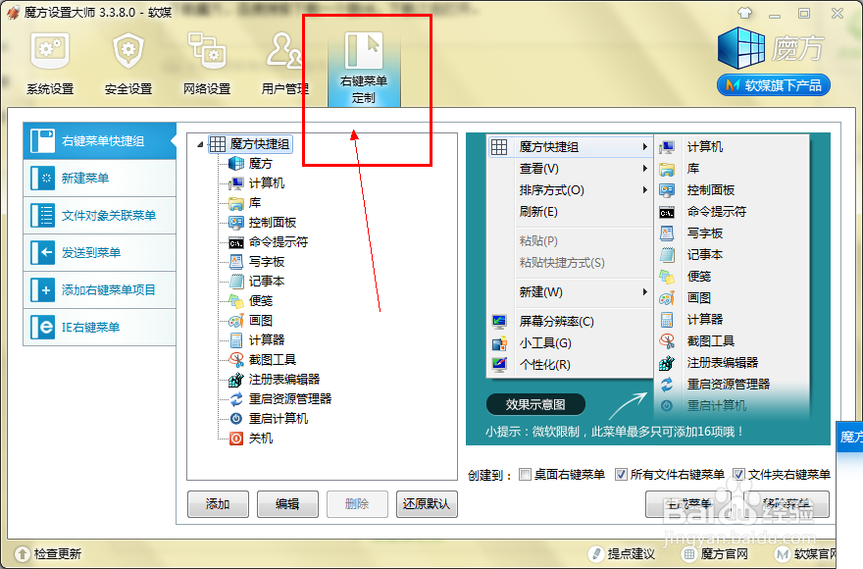The image size is (863, 569).
Task: Collapse the 魔方快捷组 tree node
Action: [x=200, y=144]
